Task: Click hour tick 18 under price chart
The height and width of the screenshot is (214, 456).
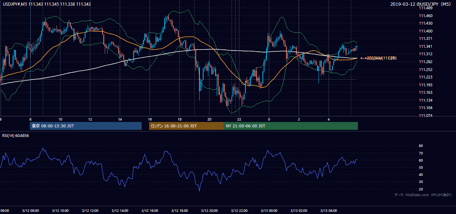Action: click(x=179, y=119)
